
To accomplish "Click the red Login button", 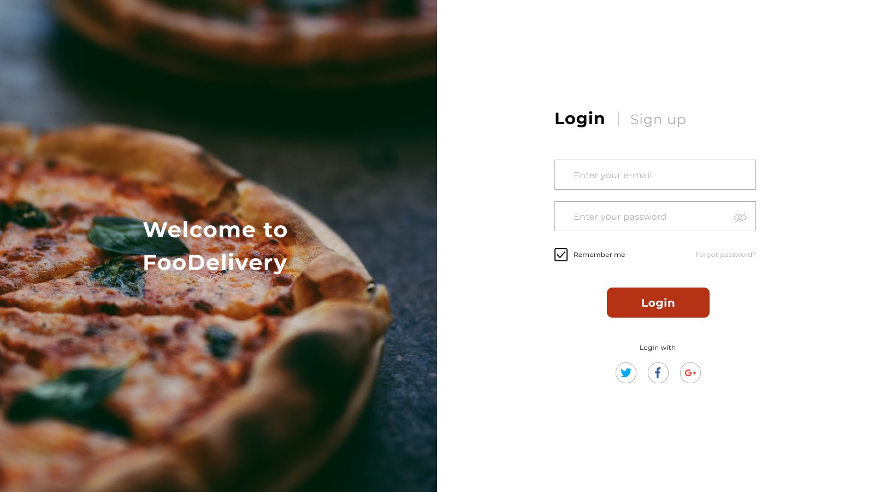I will pyautogui.click(x=658, y=303).
